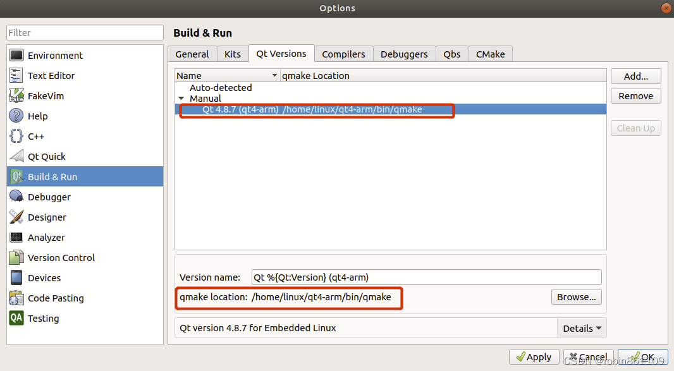Viewport: 674px width, 371px height.
Task: Expand the Details dropdown
Action: [582, 329]
